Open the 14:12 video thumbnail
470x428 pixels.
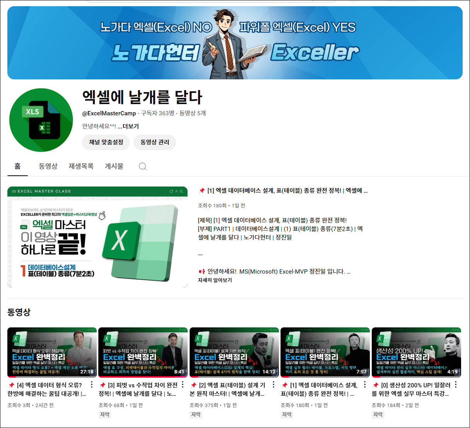point(234,352)
